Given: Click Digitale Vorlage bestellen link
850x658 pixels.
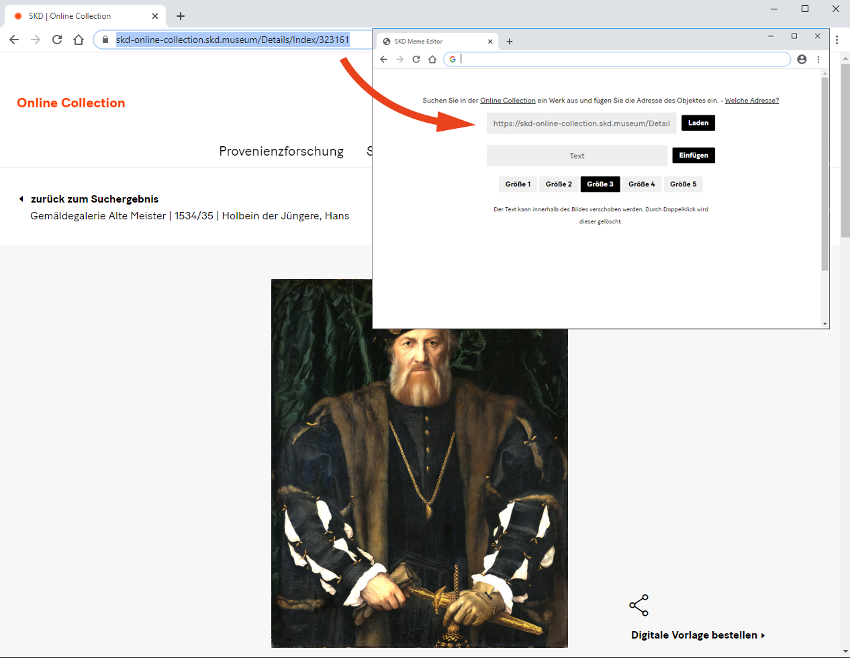Looking at the screenshot, I should (698, 635).
